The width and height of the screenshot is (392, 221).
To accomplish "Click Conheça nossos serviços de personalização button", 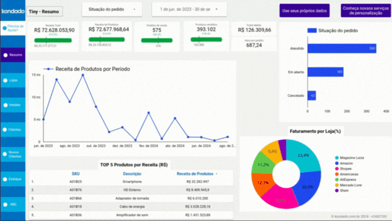I will tap(366, 11).
